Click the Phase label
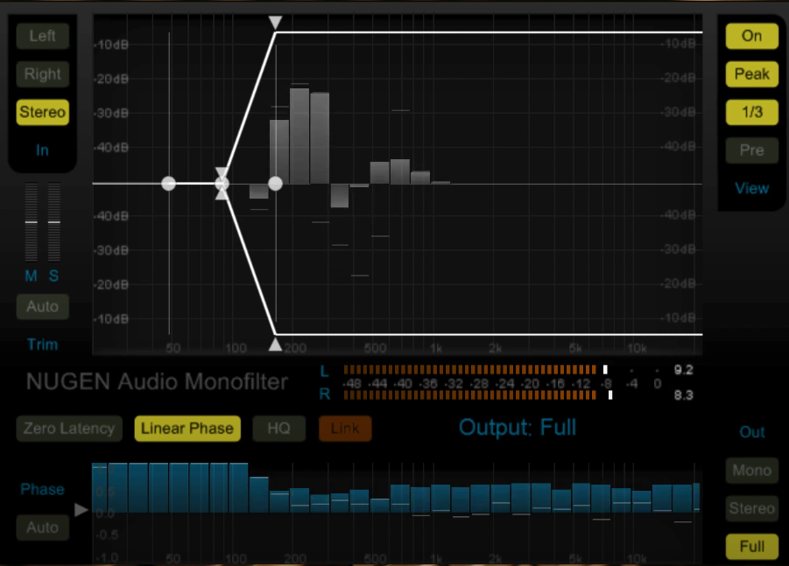The height and width of the screenshot is (566, 789). pyautogui.click(x=42, y=490)
